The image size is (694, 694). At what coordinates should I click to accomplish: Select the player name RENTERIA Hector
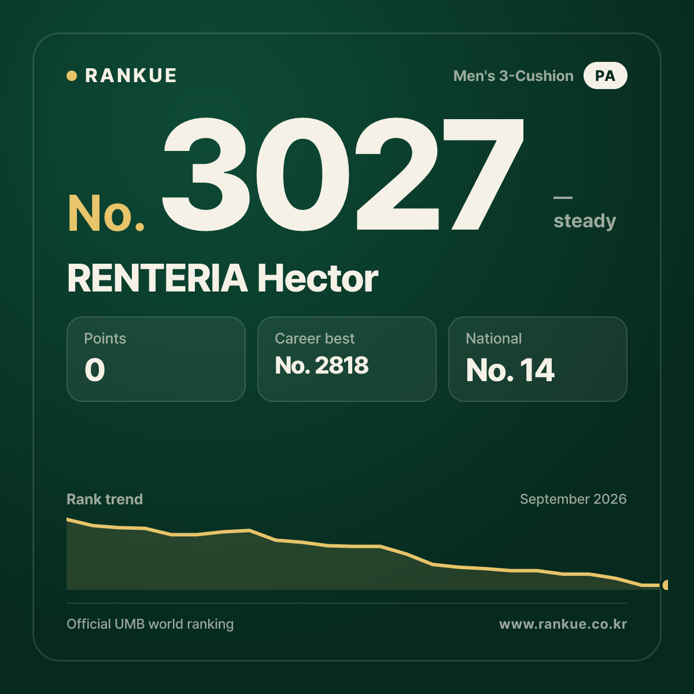pyautogui.click(x=223, y=278)
